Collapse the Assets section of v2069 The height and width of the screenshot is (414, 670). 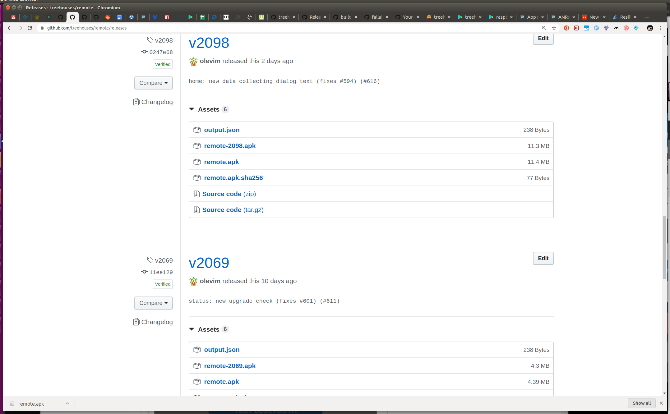pos(192,329)
